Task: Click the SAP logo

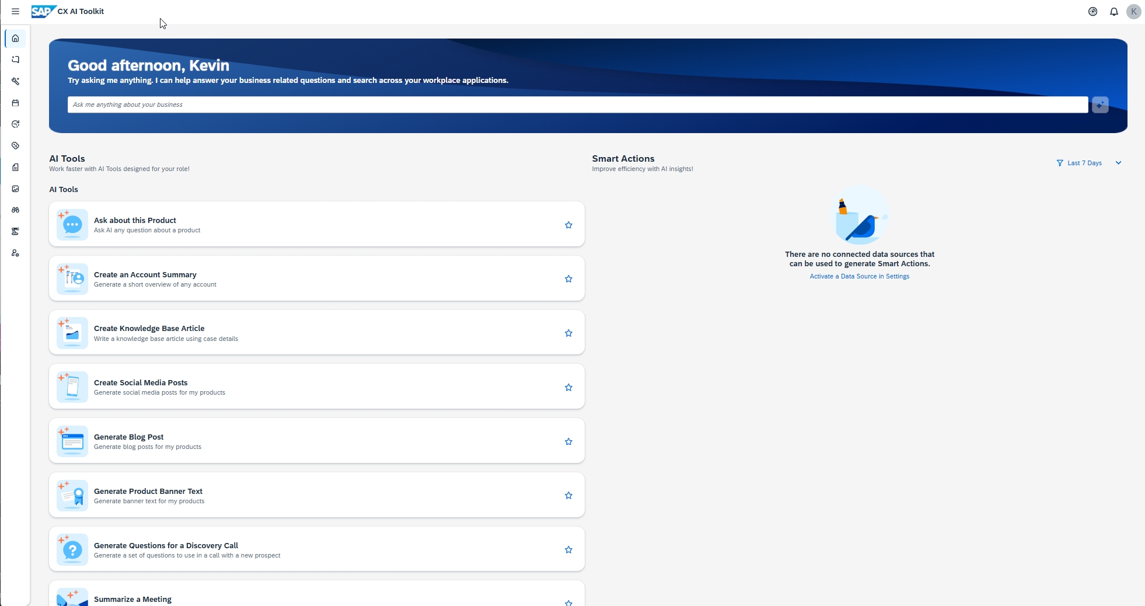Action: point(43,11)
